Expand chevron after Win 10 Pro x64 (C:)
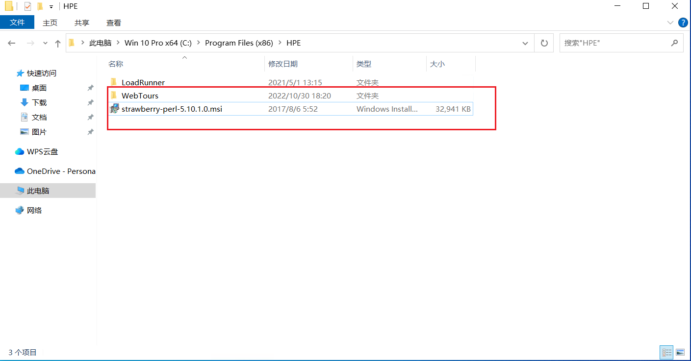691x361 pixels. (x=199, y=43)
